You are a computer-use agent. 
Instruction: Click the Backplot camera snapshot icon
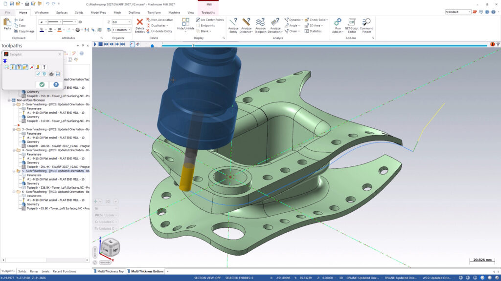click(x=51, y=74)
